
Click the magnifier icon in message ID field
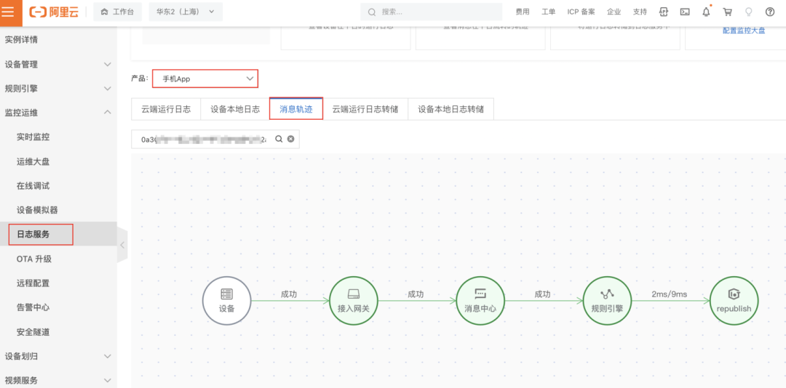pos(279,140)
